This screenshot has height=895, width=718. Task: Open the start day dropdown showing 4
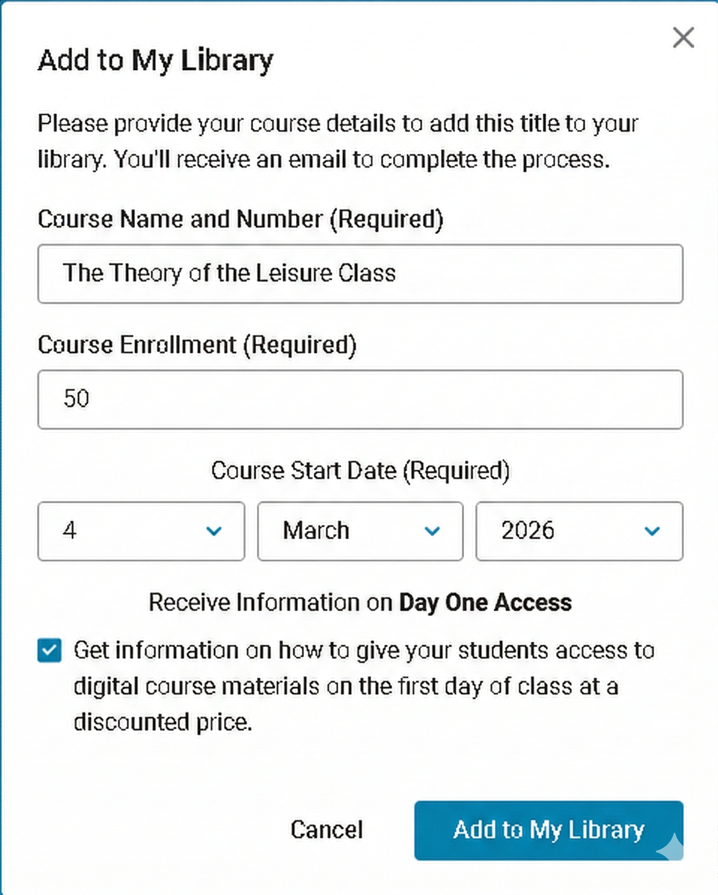(141, 531)
